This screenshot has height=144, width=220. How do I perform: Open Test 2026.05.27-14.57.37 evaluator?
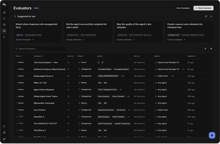point(45,123)
